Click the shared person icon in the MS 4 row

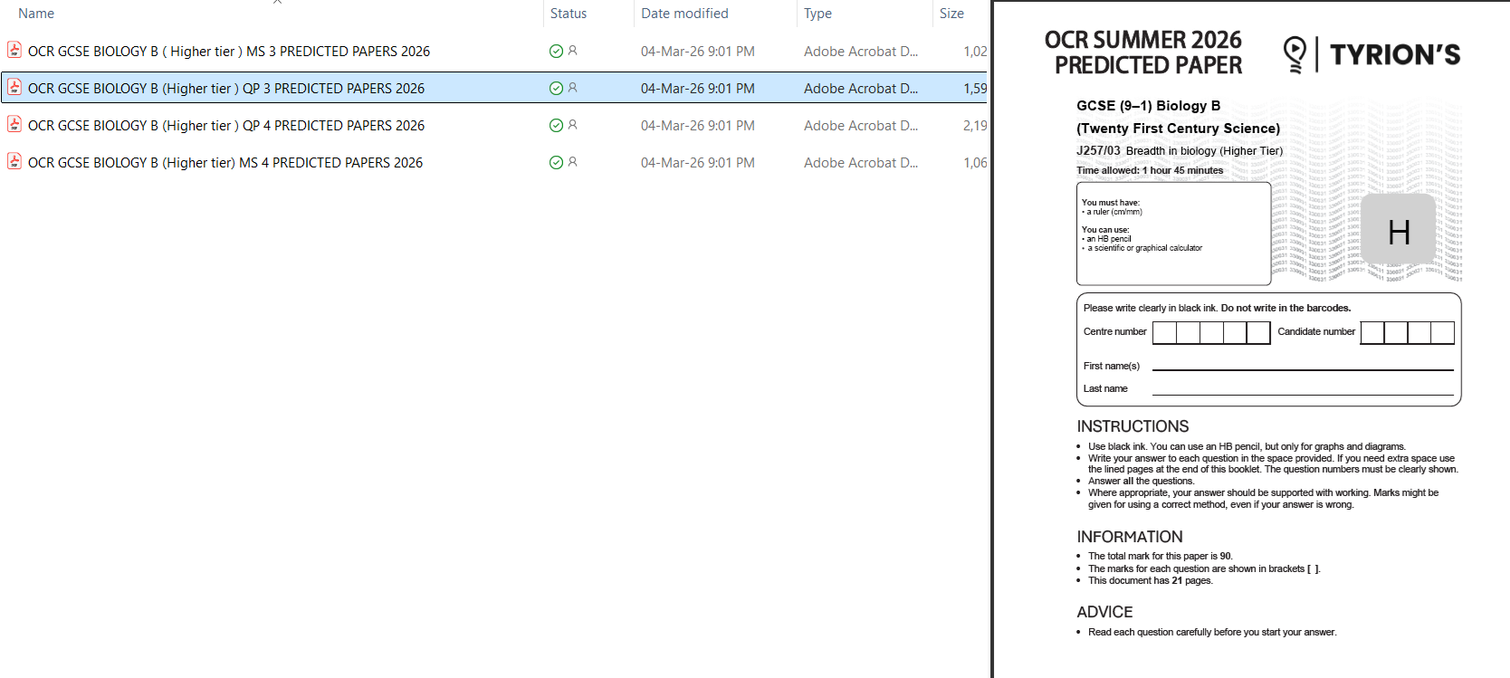pyautogui.click(x=572, y=162)
